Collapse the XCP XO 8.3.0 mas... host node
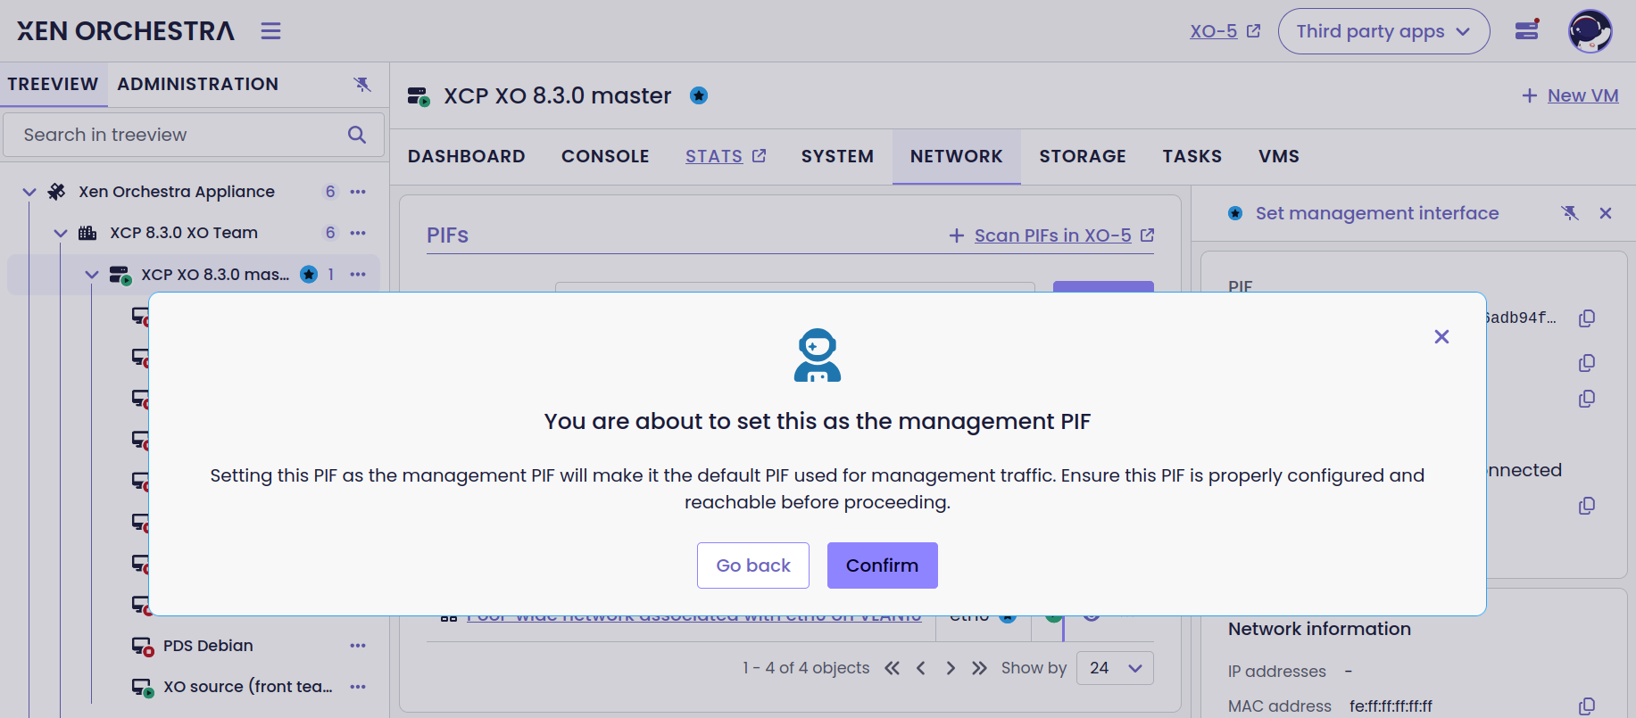This screenshot has width=1636, height=718. click(x=92, y=275)
